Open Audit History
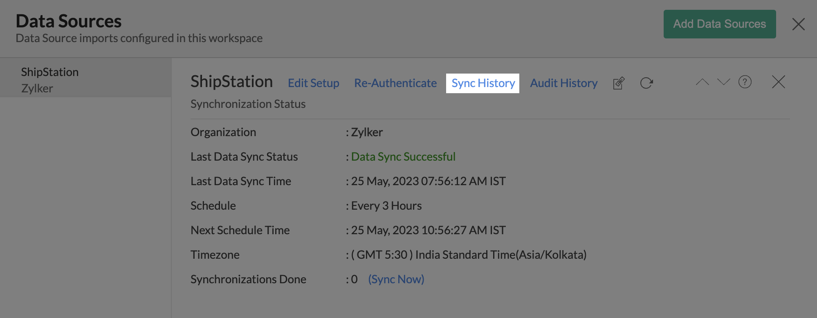The height and width of the screenshot is (318, 817). [564, 83]
